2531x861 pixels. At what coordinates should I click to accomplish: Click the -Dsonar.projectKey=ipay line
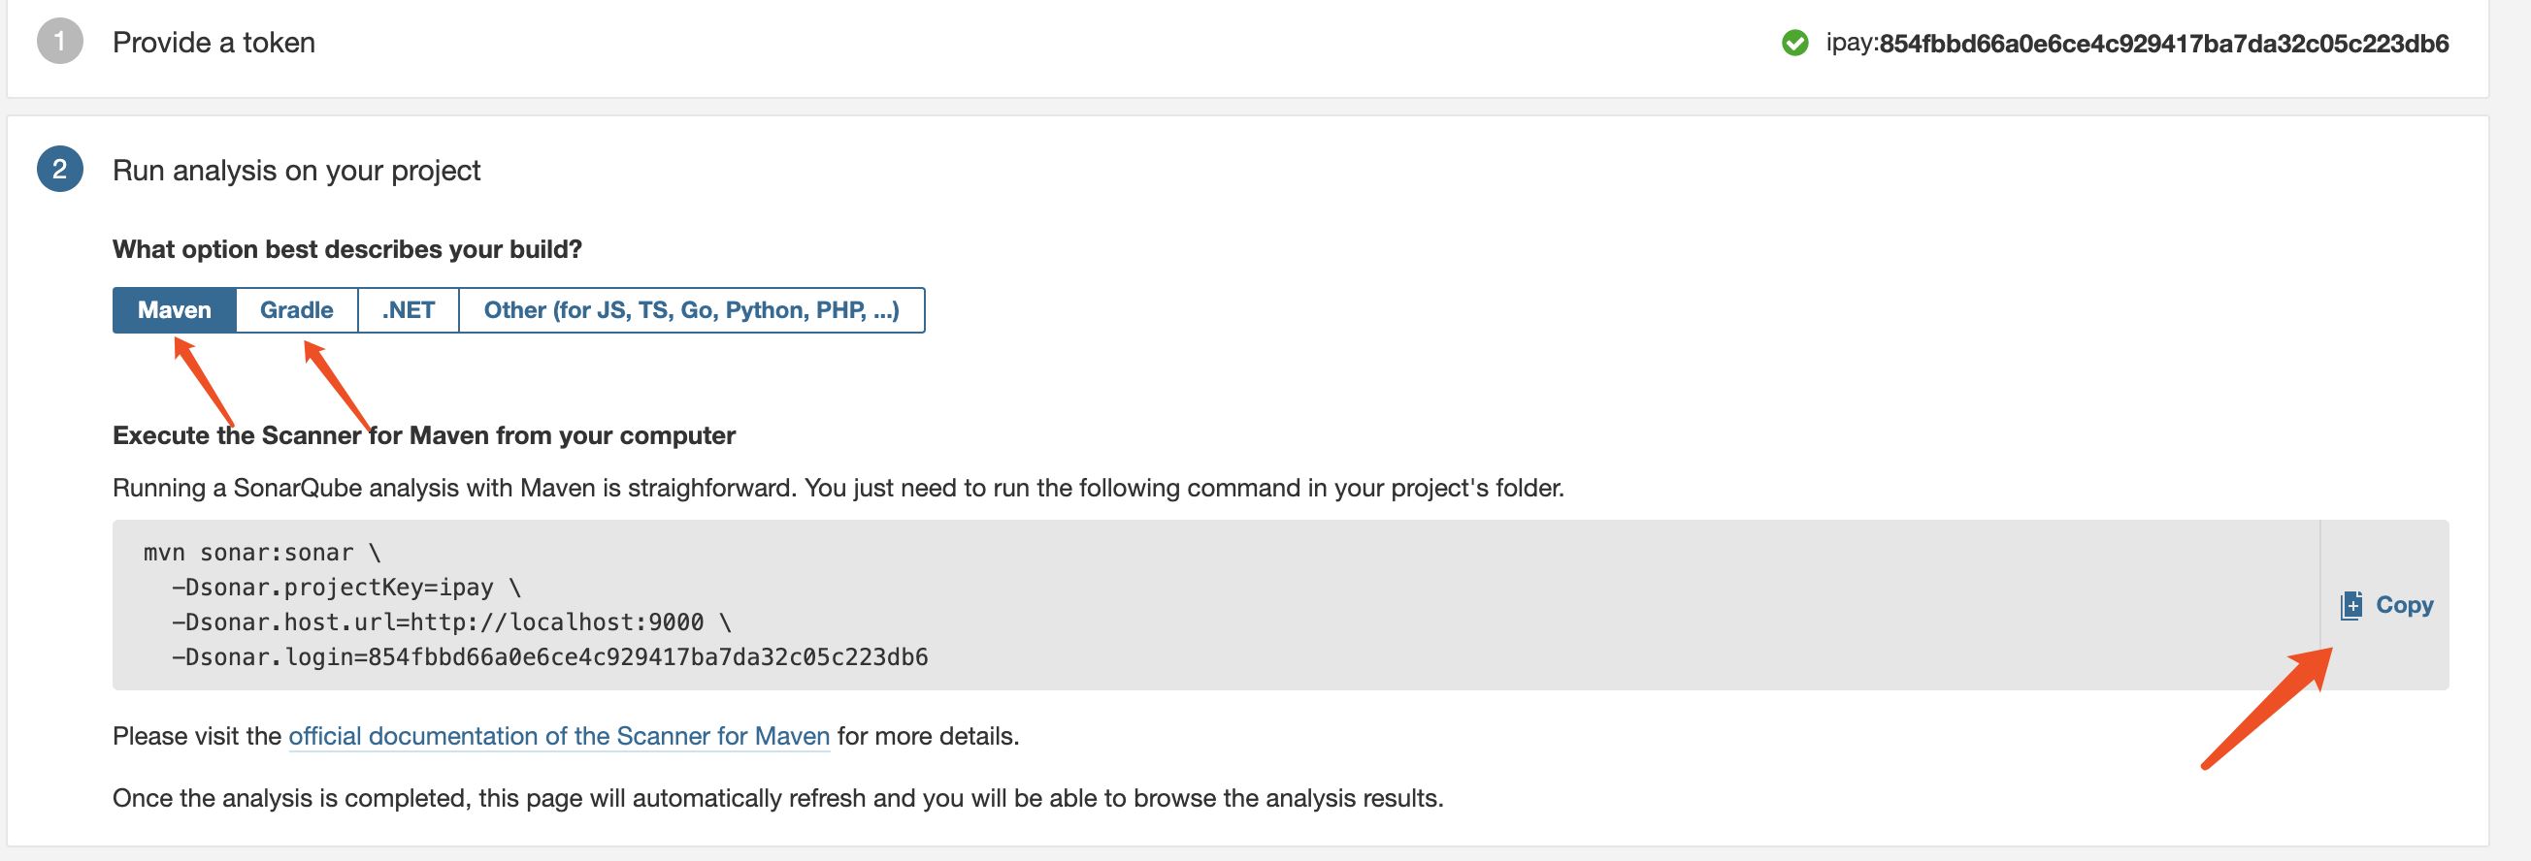345,588
